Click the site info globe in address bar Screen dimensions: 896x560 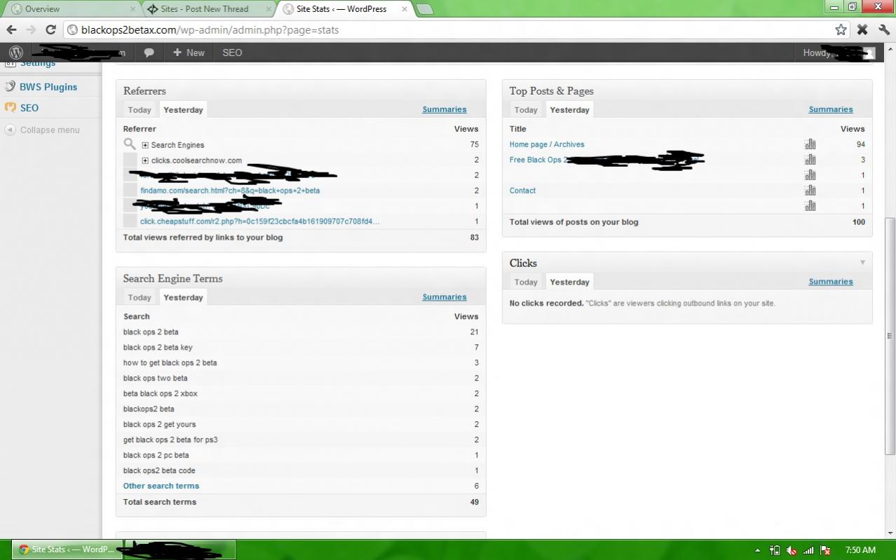click(x=72, y=30)
